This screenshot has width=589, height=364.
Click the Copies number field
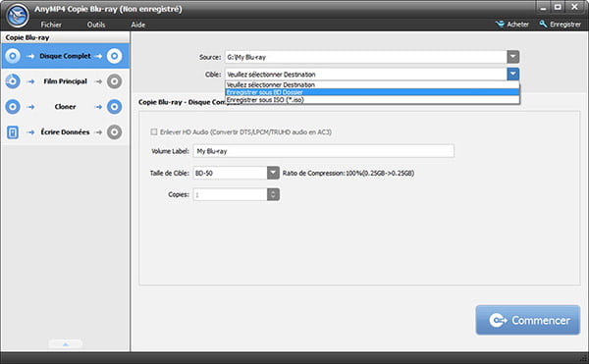[x=230, y=194]
